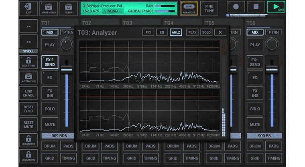Open TIMING under track T05
The image size is (305, 167).
(232, 158)
